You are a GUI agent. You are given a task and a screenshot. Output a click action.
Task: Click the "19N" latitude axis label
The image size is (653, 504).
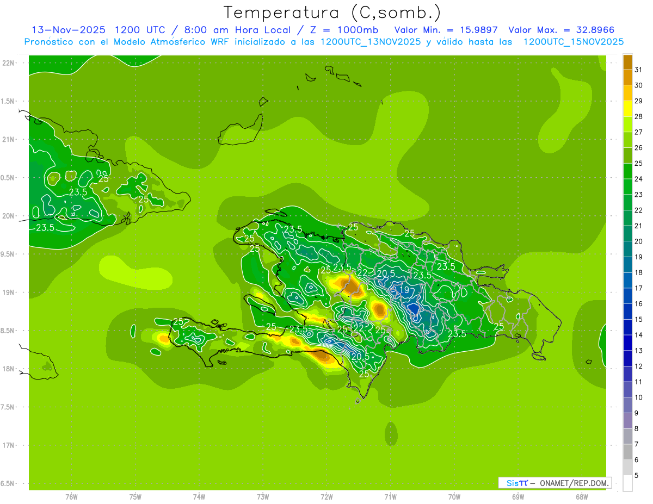8,293
